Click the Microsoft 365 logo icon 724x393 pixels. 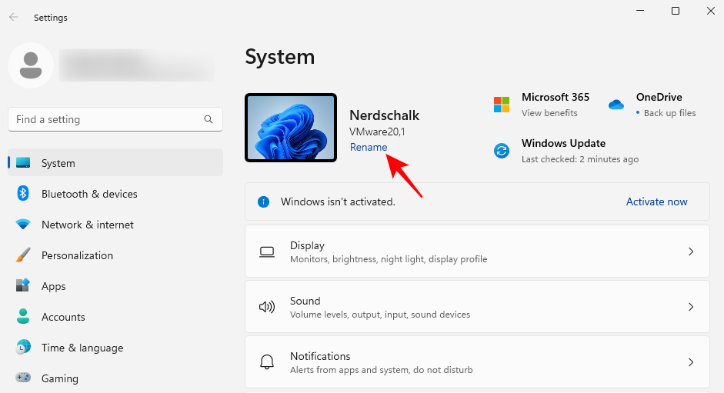[502, 105]
